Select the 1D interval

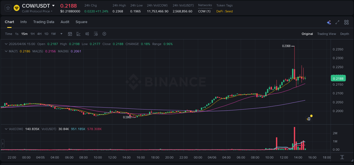pos(46,34)
